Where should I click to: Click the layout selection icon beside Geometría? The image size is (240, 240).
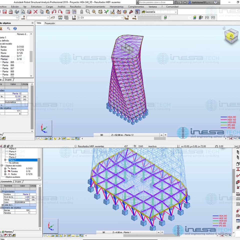[x=137, y=12]
